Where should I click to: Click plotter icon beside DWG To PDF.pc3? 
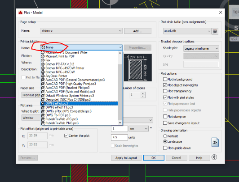click(x=43, y=115)
